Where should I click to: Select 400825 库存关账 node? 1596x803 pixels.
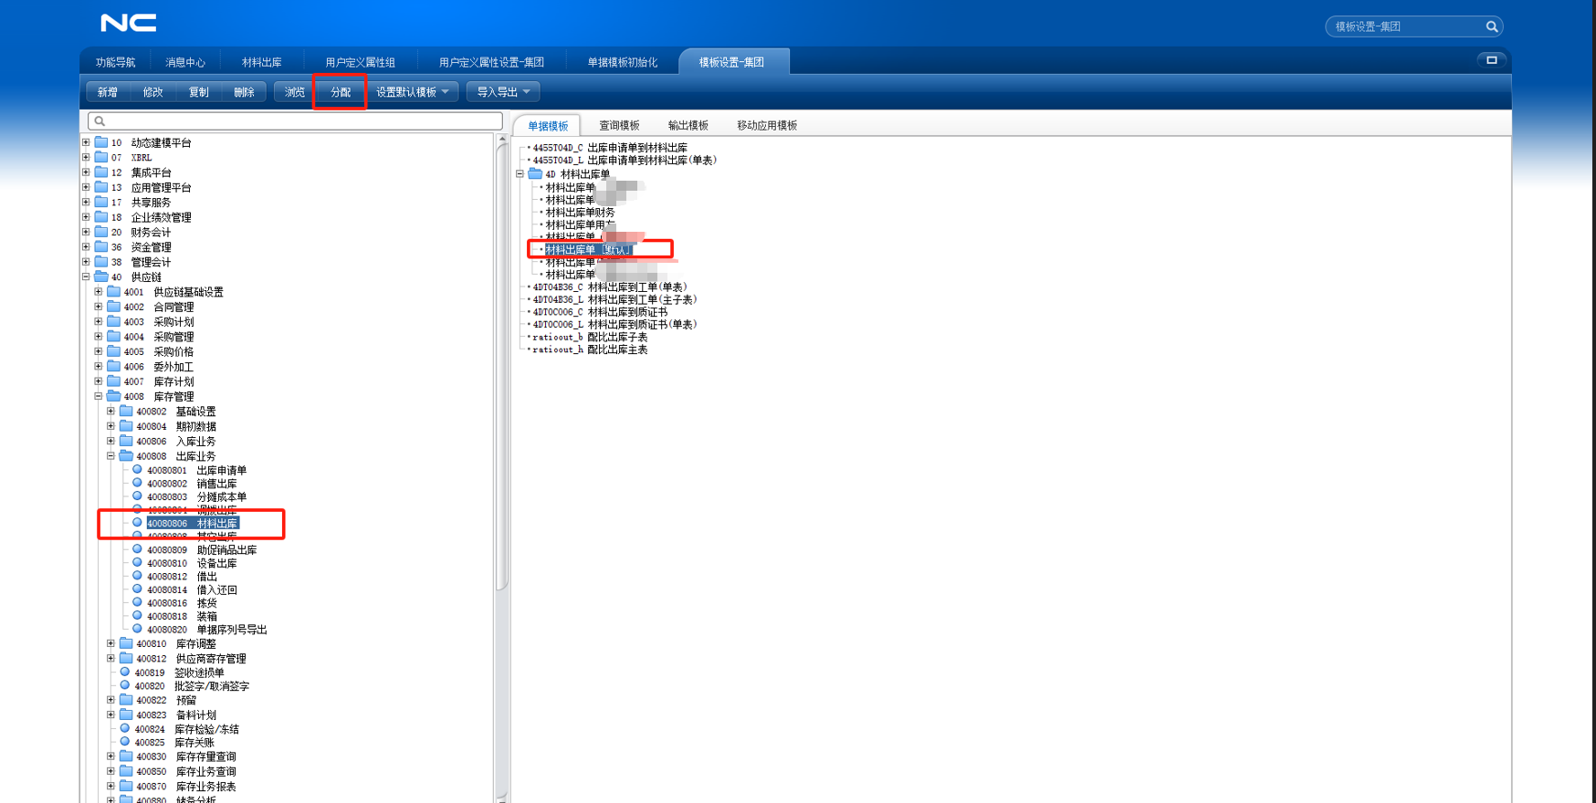(174, 743)
